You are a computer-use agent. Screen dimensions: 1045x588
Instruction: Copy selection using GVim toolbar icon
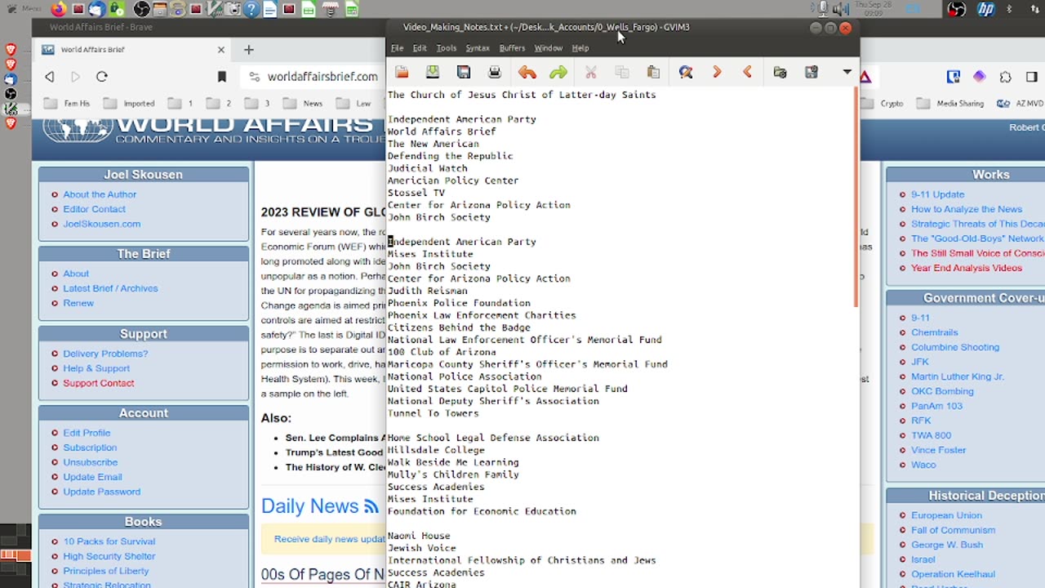click(x=622, y=73)
